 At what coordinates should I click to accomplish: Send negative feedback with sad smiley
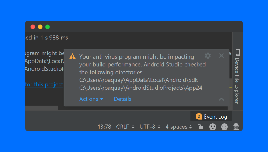(224, 127)
